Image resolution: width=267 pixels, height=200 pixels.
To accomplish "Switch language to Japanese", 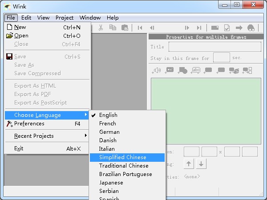I will pyautogui.click(x=111, y=183).
